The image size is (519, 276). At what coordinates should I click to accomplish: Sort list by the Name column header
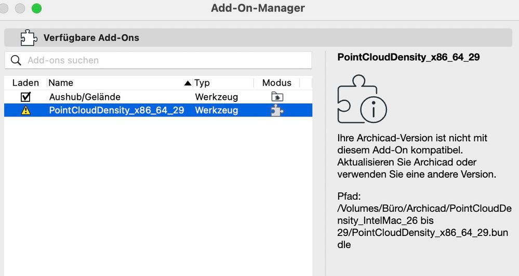point(61,83)
